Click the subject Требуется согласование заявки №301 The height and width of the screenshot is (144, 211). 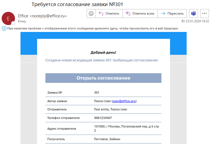tap(77, 4)
